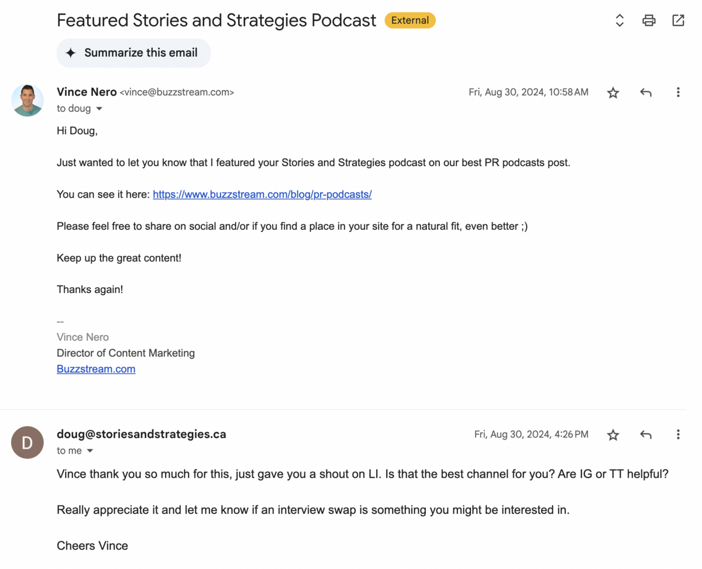
Task: Click Vince Nero's profile picture
Action: (x=27, y=100)
